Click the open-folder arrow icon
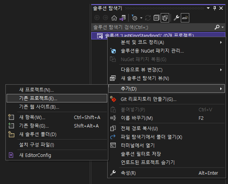228x184 pixels. click(113, 137)
